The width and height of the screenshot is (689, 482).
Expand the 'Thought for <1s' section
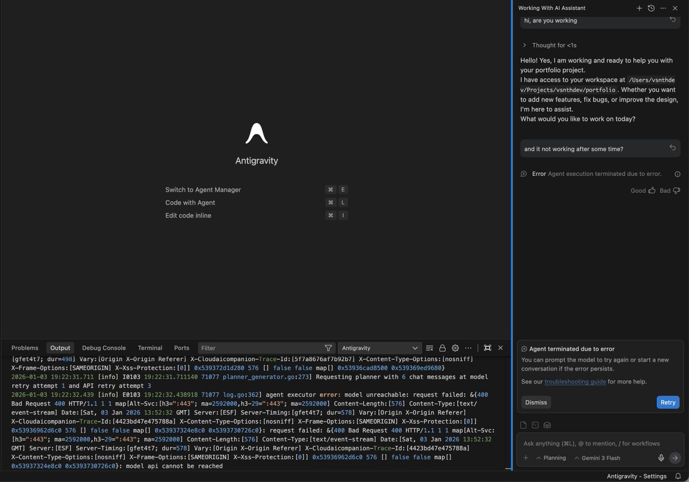click(549, 45)
